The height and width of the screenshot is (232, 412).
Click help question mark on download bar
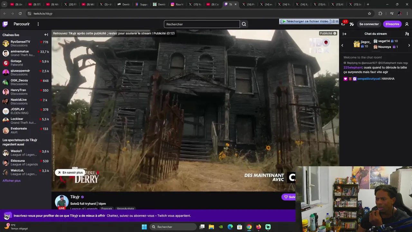[333, 21]
